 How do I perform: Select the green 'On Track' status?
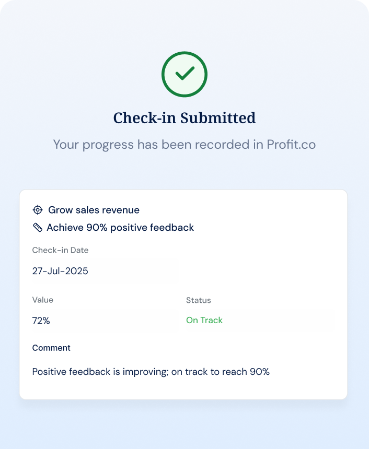pos(204,320)
